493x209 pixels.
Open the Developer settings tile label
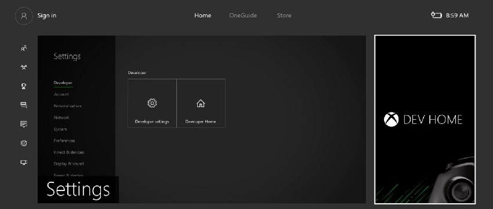pos(152,122)
